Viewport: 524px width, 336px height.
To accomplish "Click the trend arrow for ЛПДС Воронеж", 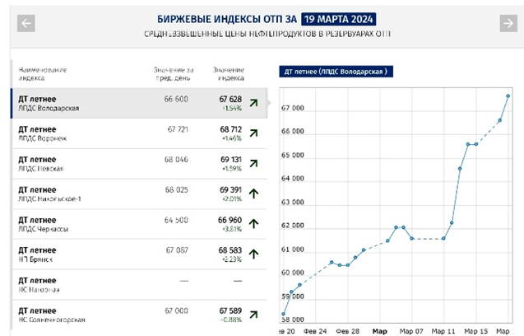I will [x=254, y=133].
